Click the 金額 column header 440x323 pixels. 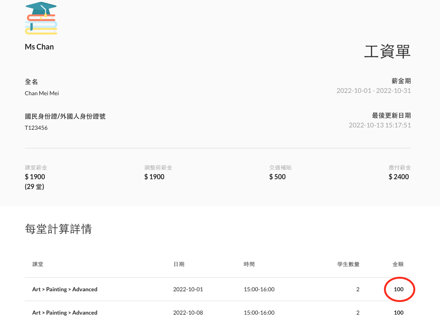pos(398,264)
